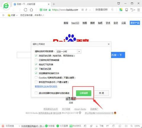Open the hamburger main menu
142x128 pixels.
pos(139,10)
